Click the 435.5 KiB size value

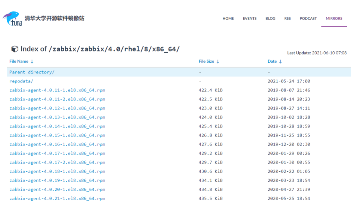[x=211, y=198]
